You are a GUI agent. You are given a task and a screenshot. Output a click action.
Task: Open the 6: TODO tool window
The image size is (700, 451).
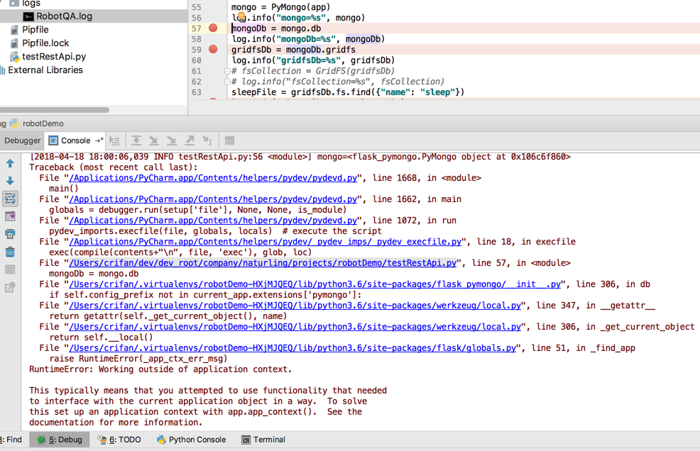coord(119,440)
